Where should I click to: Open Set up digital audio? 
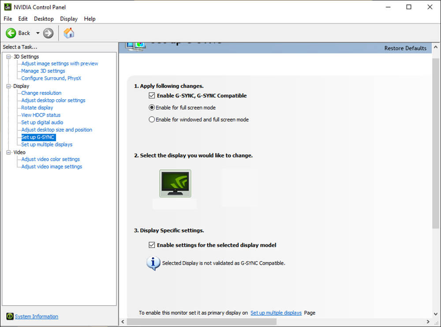click(42, 122)
